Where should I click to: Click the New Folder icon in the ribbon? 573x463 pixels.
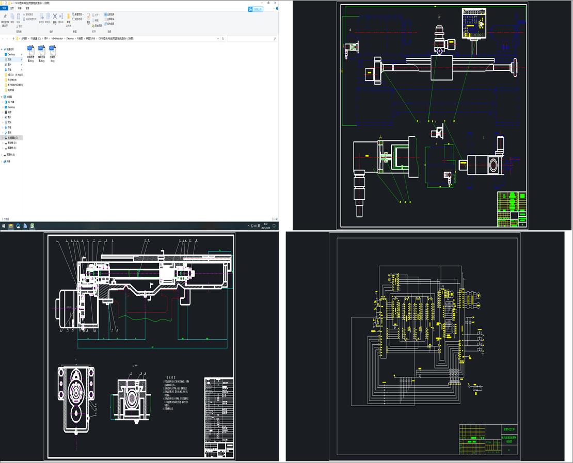[68, 17]
